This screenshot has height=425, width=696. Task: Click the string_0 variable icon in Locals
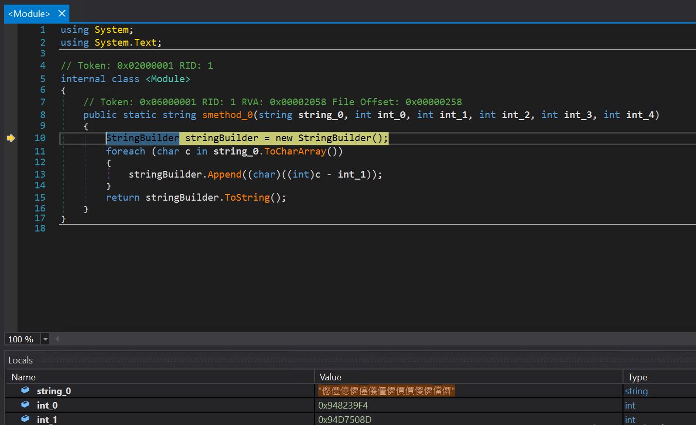(25, 391)
